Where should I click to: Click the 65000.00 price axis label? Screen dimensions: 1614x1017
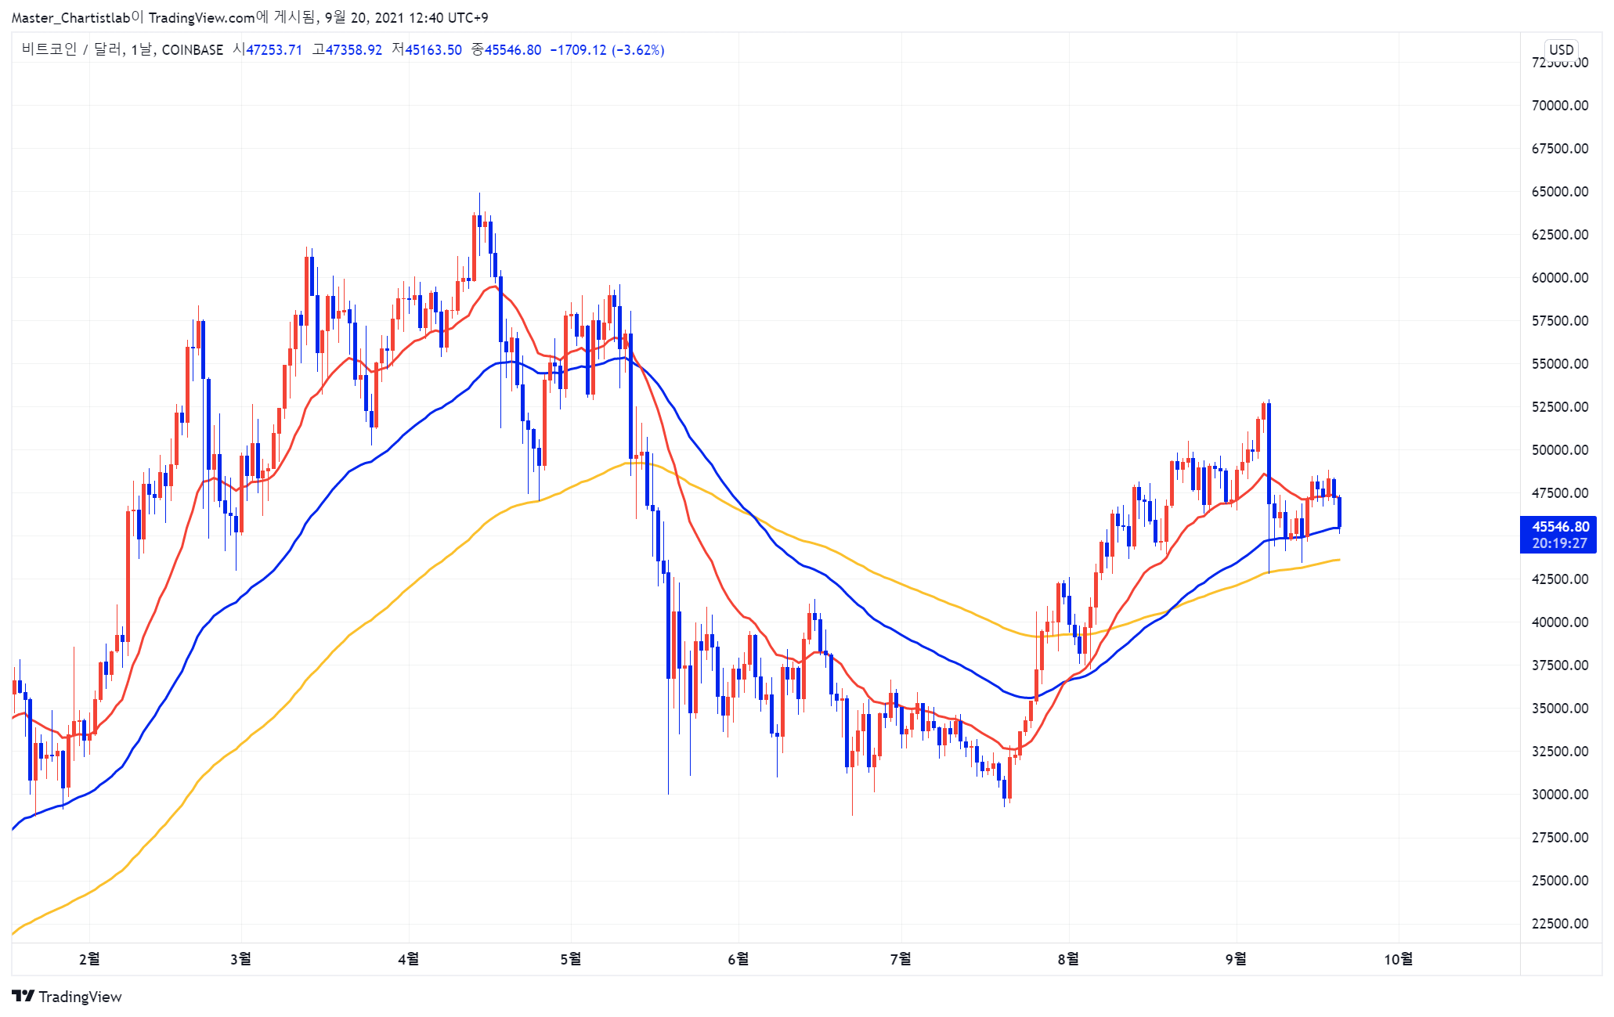tap(1560, 192)
